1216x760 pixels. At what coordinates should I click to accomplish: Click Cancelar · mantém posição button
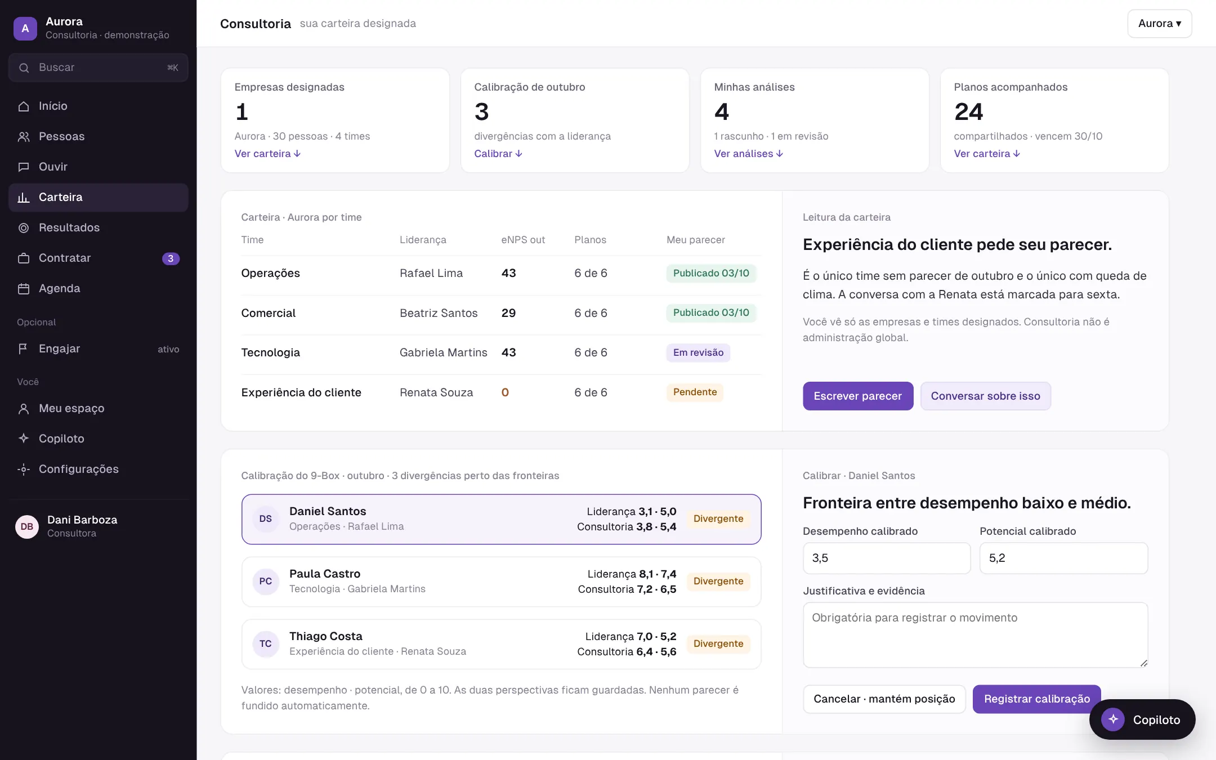(884, 699)
